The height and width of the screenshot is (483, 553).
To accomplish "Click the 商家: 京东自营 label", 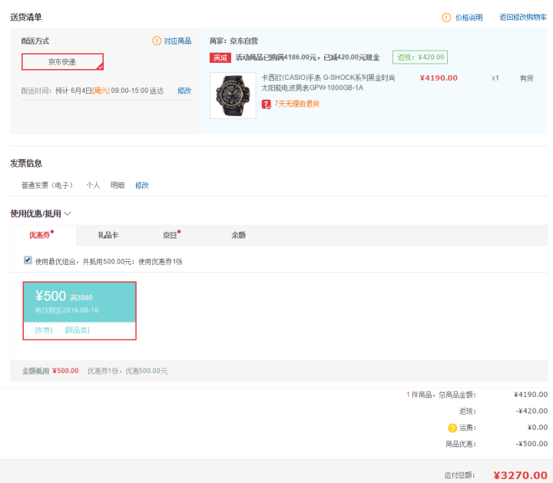I will pyautogui.click(x=233, y=41).
